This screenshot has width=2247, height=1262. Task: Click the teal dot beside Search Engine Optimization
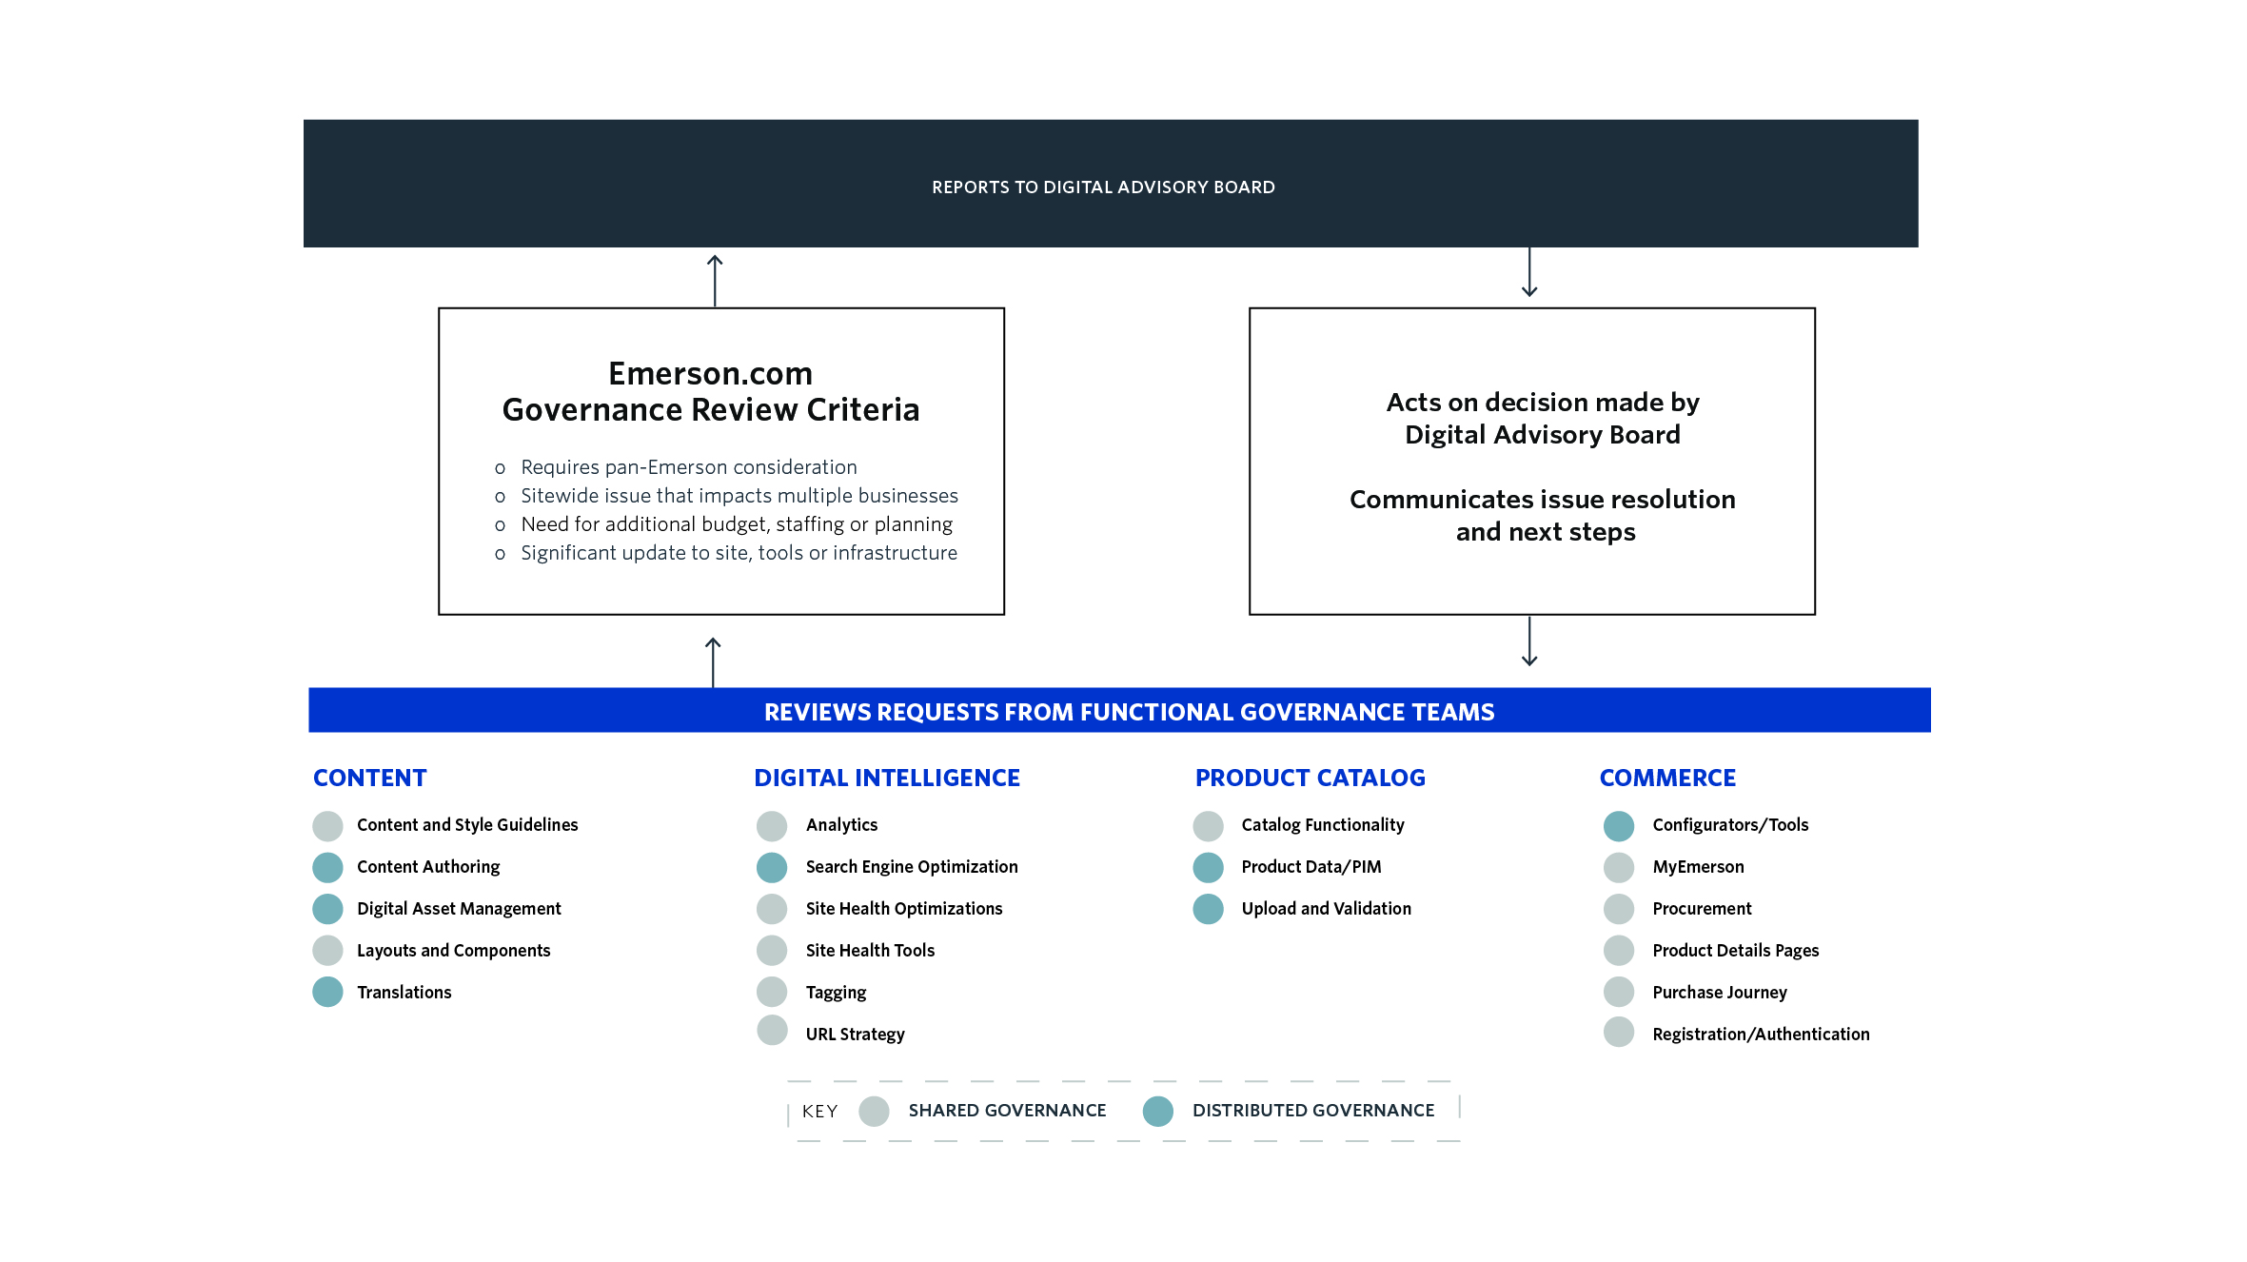pos(772,867)
